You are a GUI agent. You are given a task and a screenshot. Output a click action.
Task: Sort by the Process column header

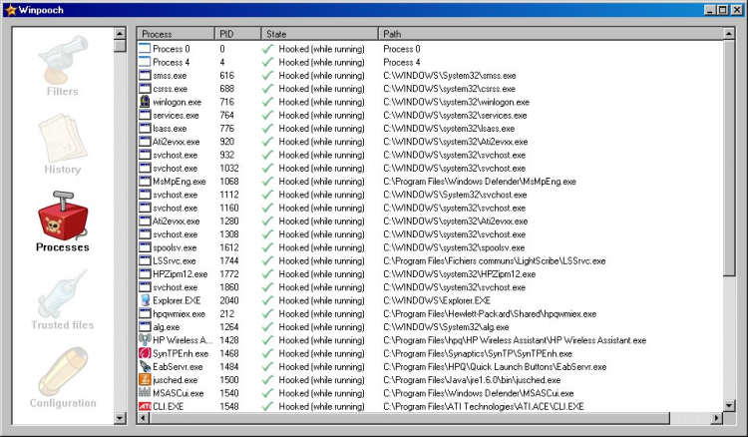176,34
